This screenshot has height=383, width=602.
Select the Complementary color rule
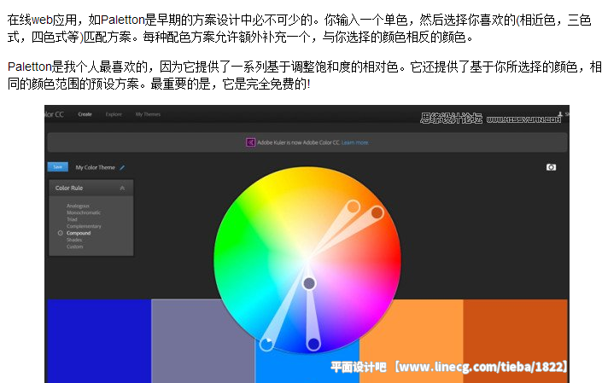tap(84, 226)
